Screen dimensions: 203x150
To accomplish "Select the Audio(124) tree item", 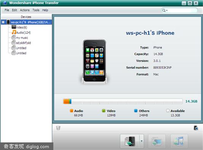I will (24, 33).
